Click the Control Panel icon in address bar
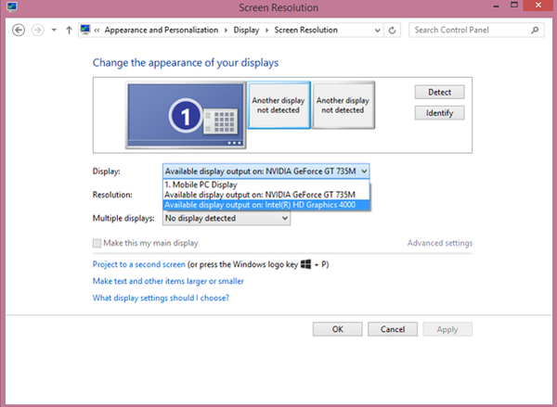This screenshot has width=557, height=407. (x=86, y=30)
